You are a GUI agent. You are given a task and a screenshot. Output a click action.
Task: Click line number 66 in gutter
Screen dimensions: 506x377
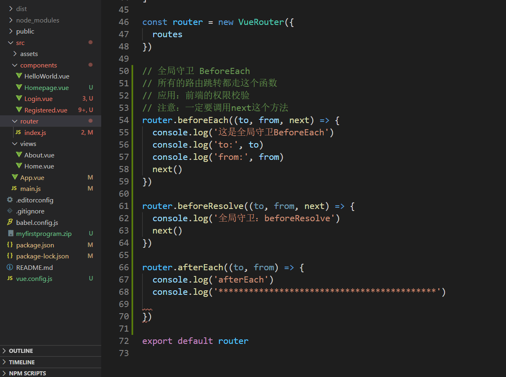[x=124, y=267]
